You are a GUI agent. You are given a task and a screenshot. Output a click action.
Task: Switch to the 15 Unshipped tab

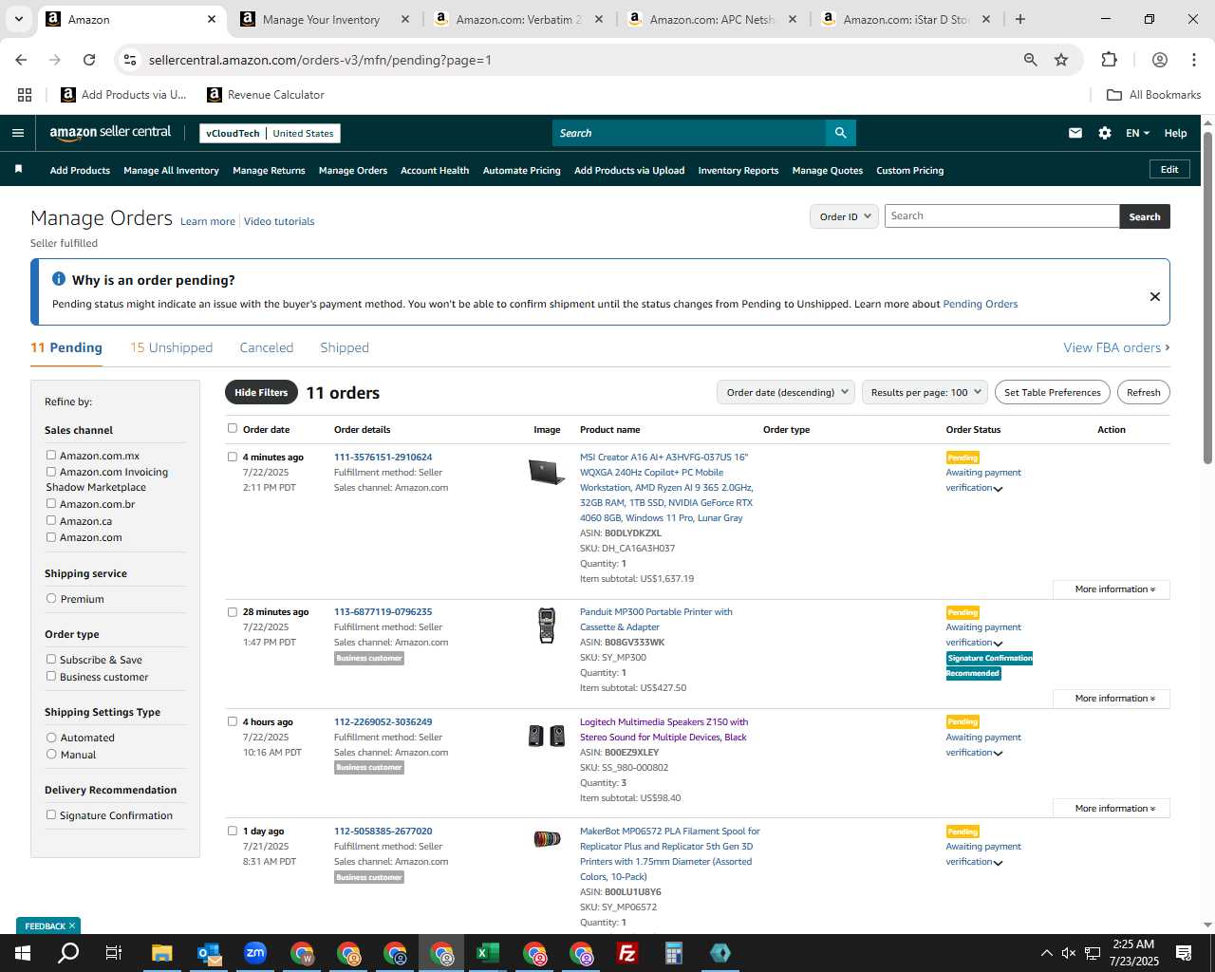click(172, 347)
